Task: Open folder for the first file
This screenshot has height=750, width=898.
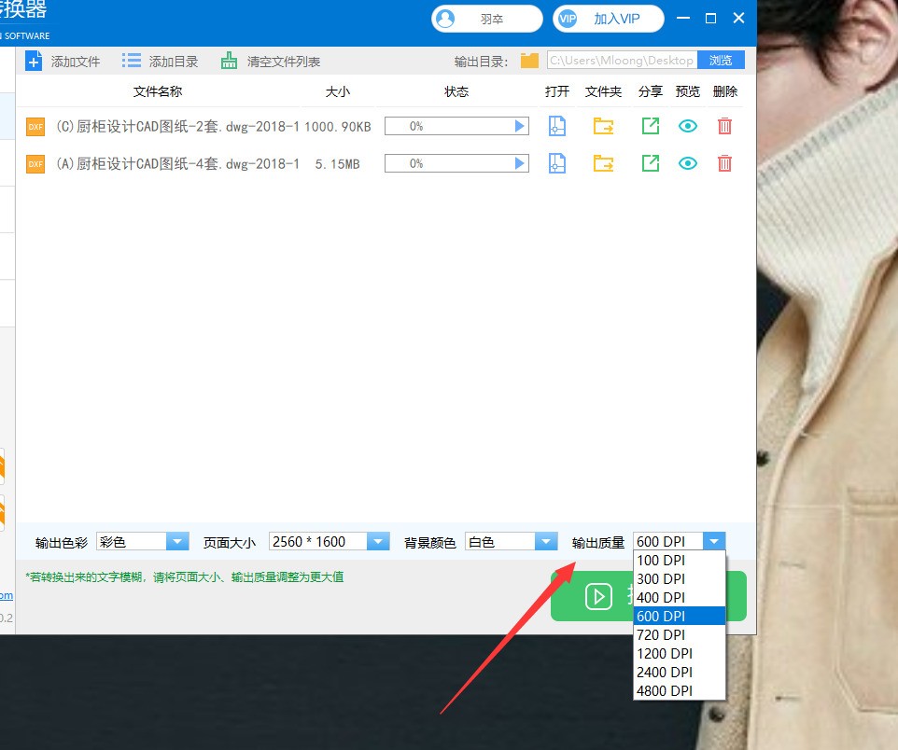Action: point(604,126)
